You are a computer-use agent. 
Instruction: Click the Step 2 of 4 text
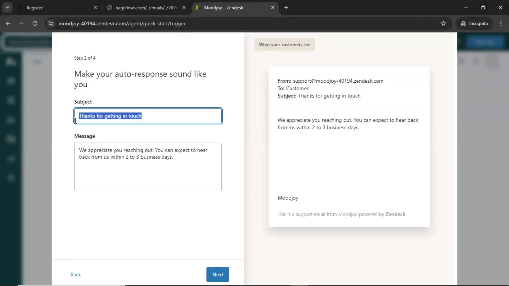click(x=85, y=58)
